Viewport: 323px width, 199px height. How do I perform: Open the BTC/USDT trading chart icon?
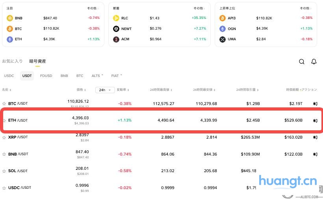tap(315, 104)
